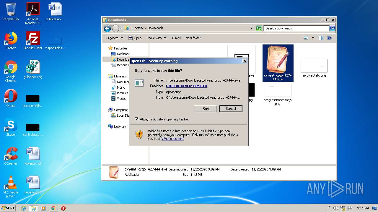378x212 pixels.
Task: Launch Firefox from the desktop
Action: (11, 41)
